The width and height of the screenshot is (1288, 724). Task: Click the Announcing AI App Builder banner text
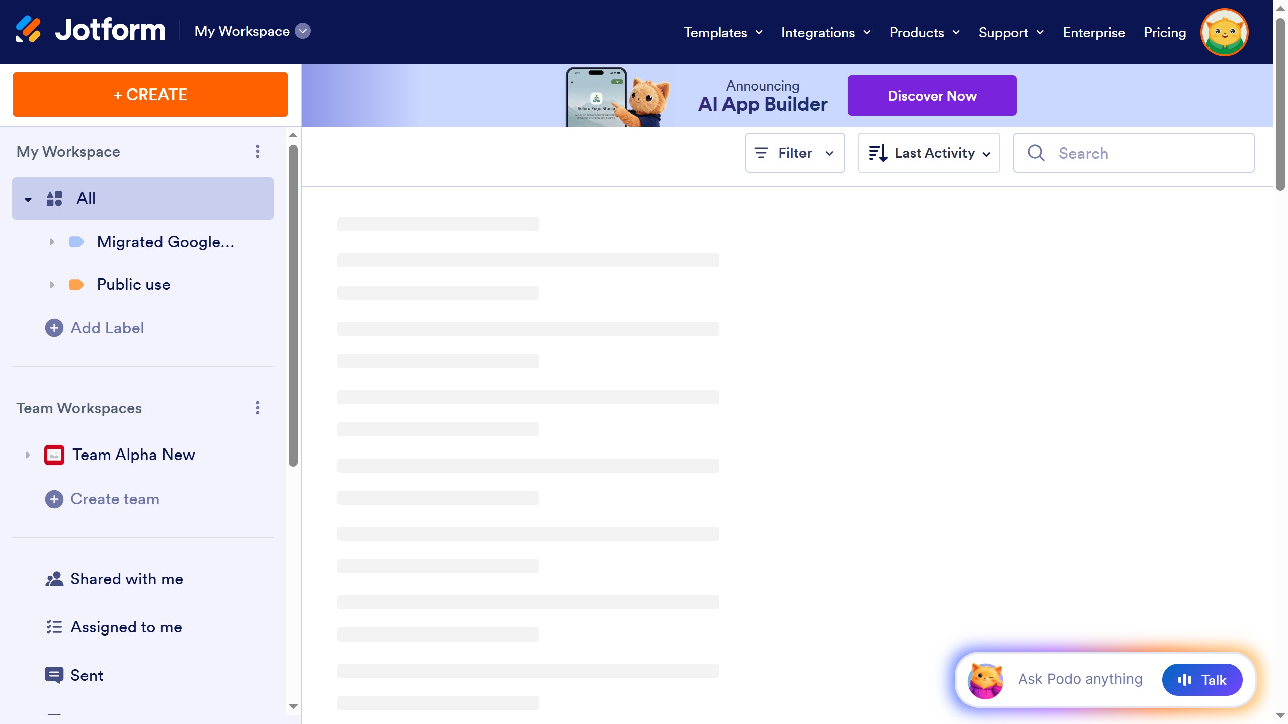pos(763,97)
